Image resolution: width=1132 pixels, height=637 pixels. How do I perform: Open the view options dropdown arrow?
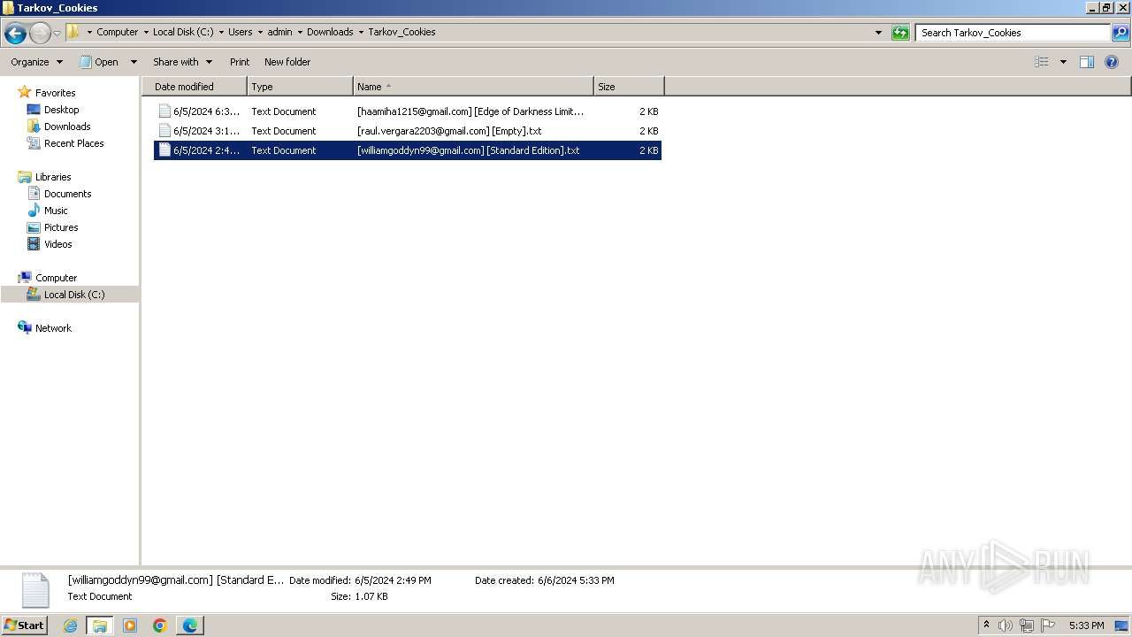pos(1063,62)
